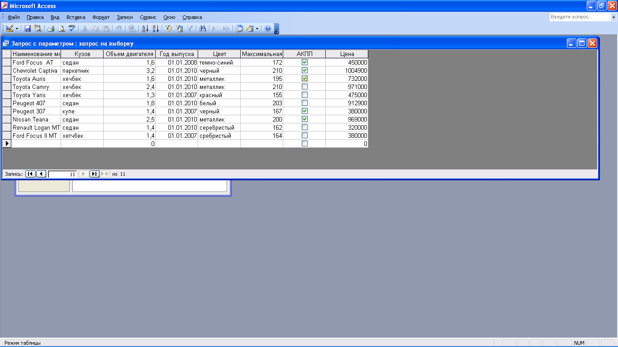Image resolution: width=618 pixels, height=347 pixels.
Task: Open Find with the binoculars icon
Action: (203, 28)
